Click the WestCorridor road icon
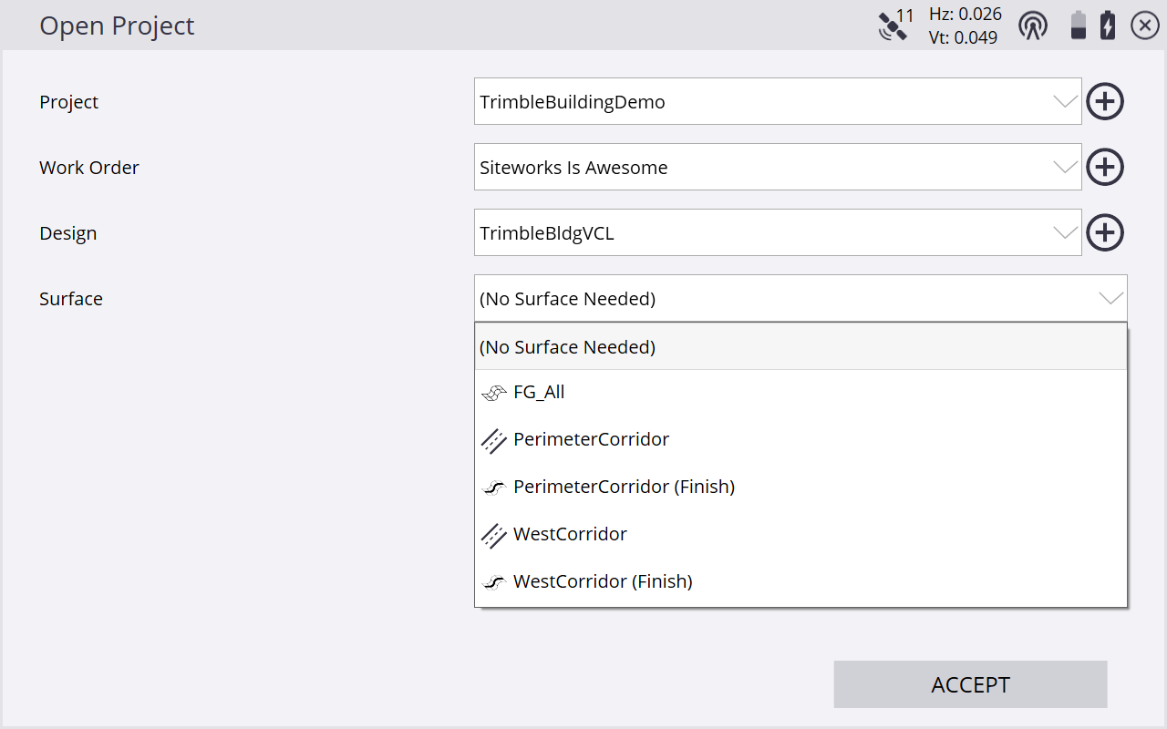 tap(493, 536)
